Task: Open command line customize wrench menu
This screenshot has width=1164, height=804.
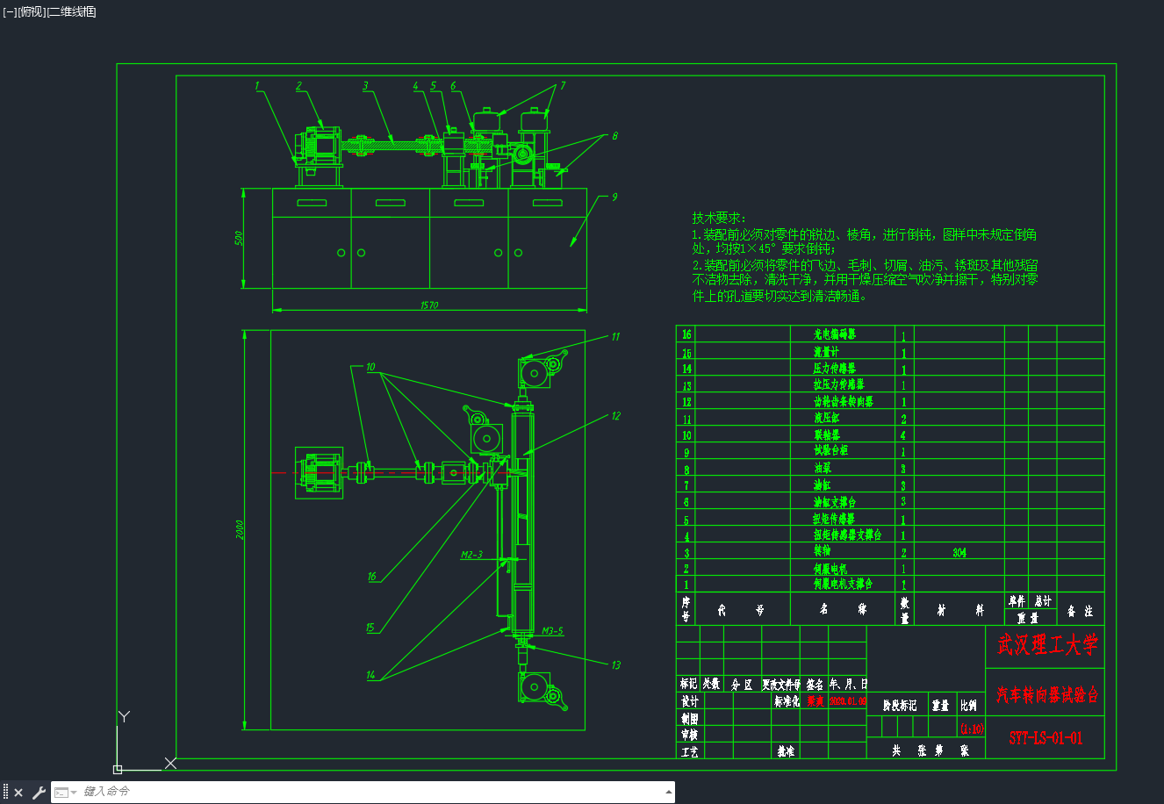Action: (x=39, y=793)
